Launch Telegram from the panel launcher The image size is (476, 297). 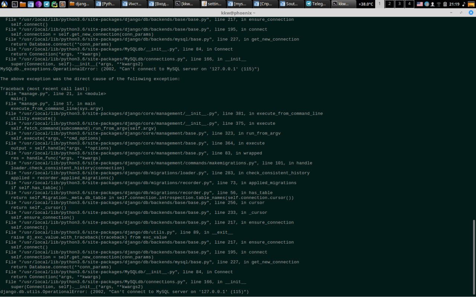click(x=46, y=4)
